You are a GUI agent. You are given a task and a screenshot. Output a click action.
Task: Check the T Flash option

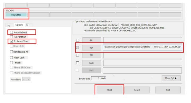(x=11, y=63)
